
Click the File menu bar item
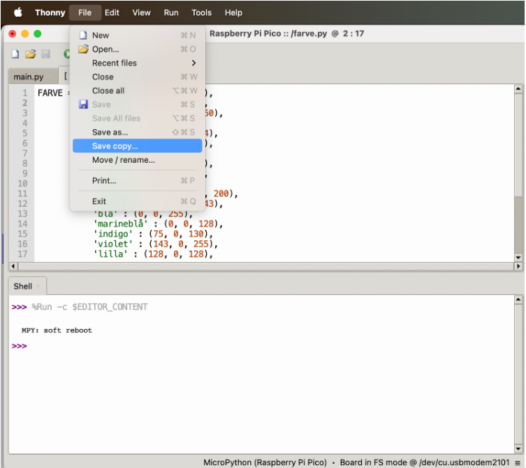85,13
